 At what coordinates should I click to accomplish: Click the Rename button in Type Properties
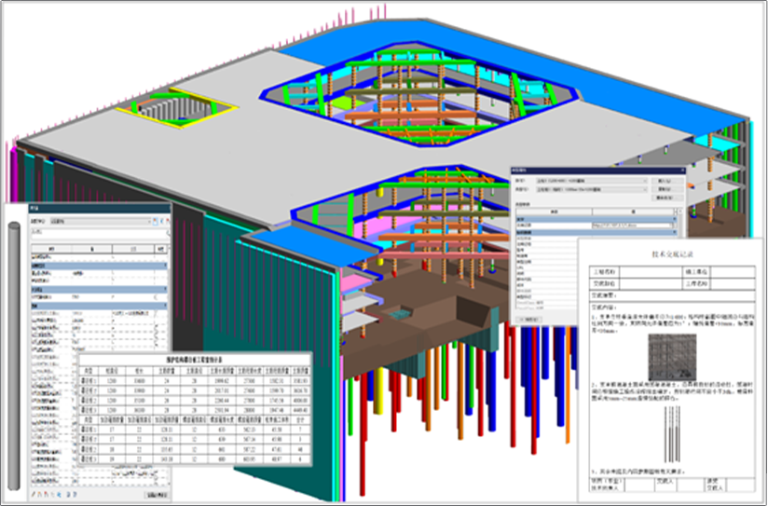tap(665, 198)
